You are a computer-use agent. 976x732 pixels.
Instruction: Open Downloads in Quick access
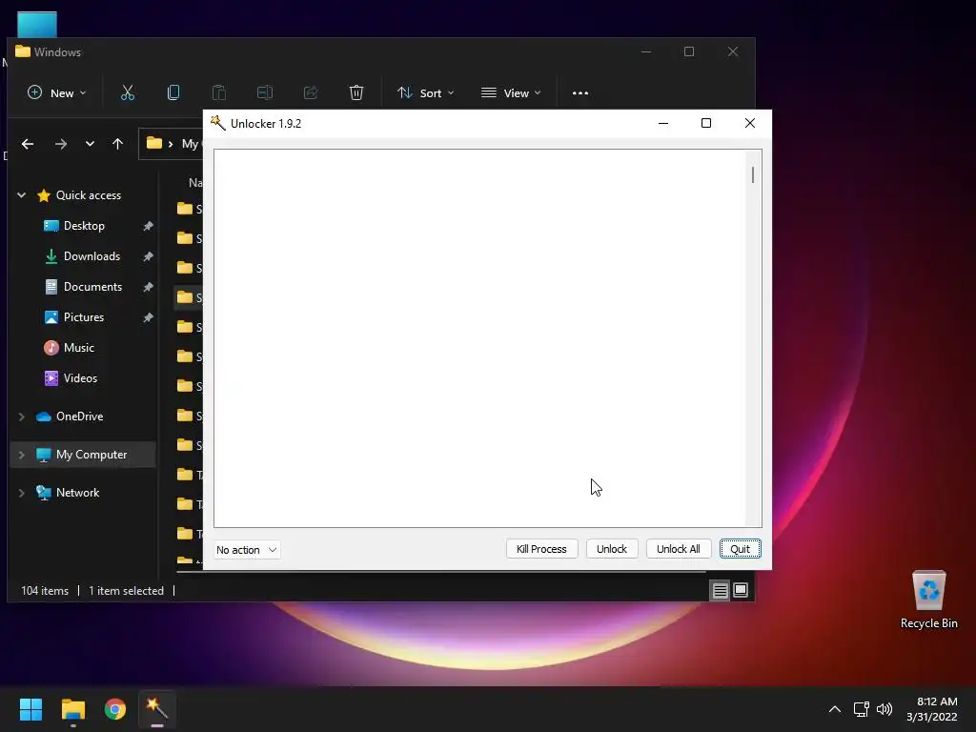91,255
